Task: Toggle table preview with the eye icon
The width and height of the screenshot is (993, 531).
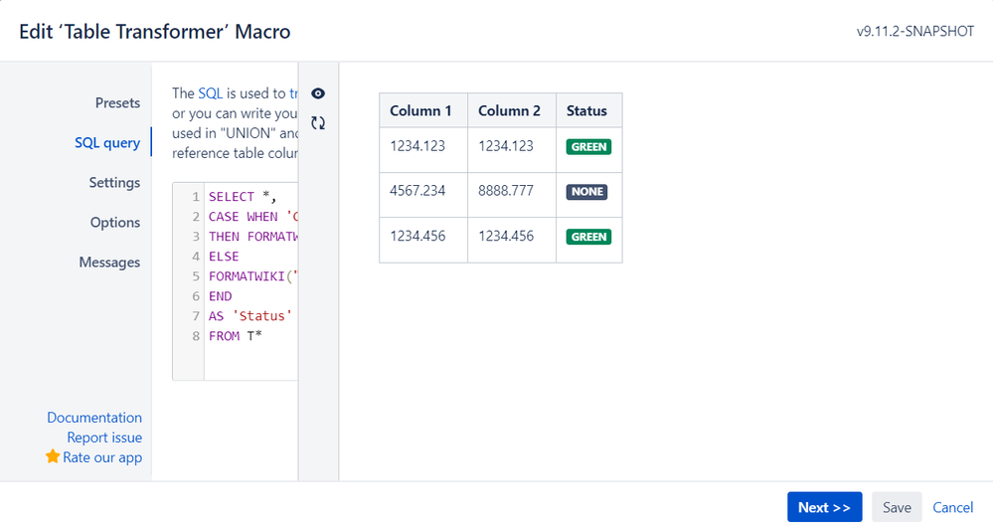Action: pos(318,93)
